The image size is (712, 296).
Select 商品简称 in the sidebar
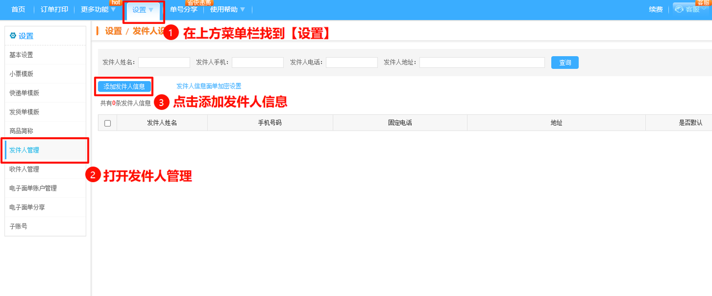pyautogui.click(x=45, y=131)
